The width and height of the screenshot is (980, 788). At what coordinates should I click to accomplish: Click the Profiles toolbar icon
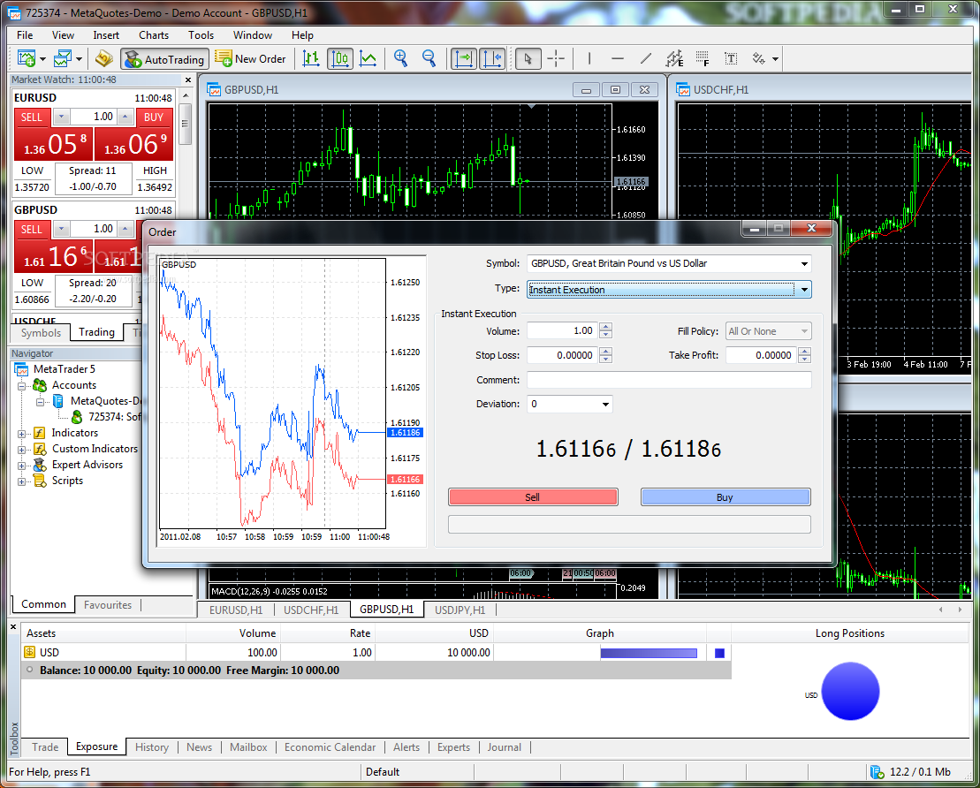pos(63,58)
